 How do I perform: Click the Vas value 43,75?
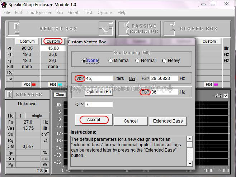28,128
